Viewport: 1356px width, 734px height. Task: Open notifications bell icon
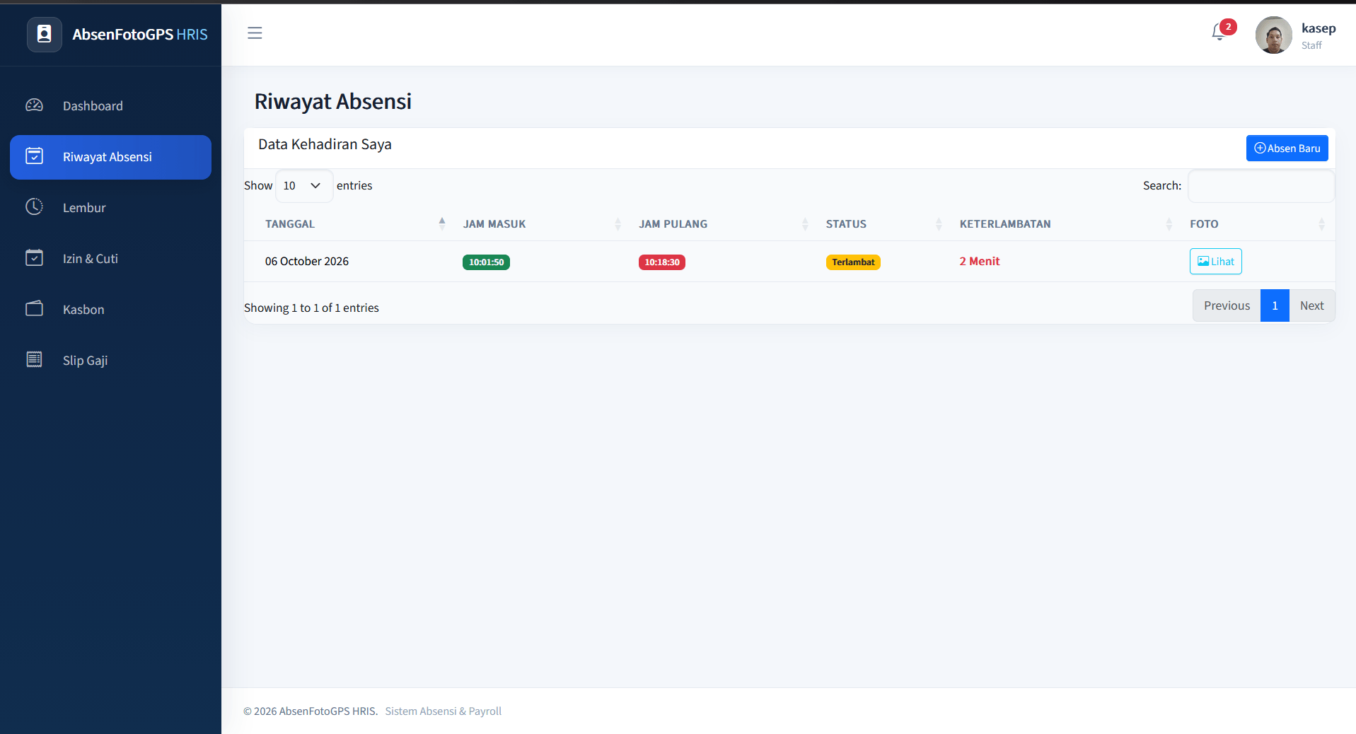[1219, 32]
